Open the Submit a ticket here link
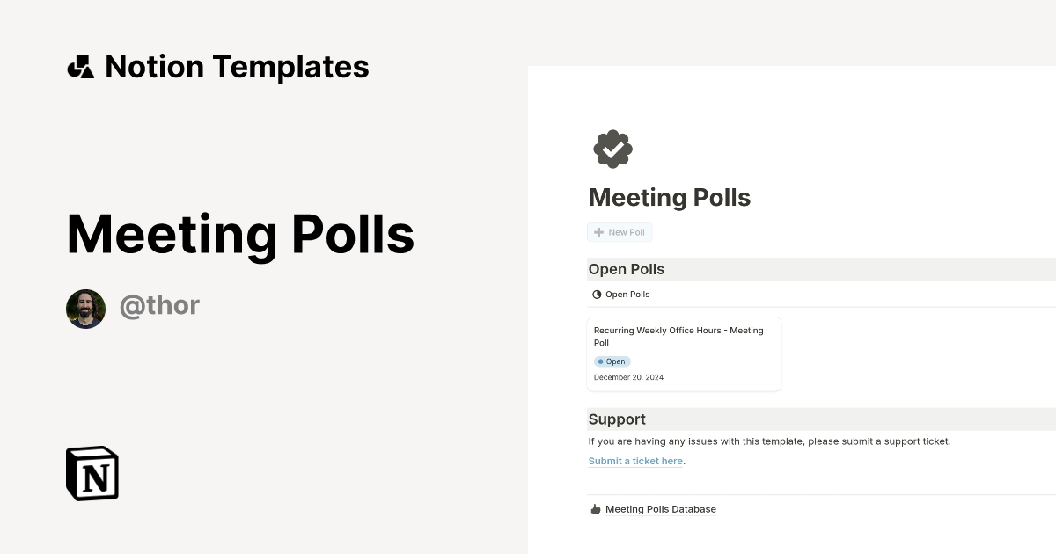This screenshot has width=1056, height=554. click(x=635, y=461)
